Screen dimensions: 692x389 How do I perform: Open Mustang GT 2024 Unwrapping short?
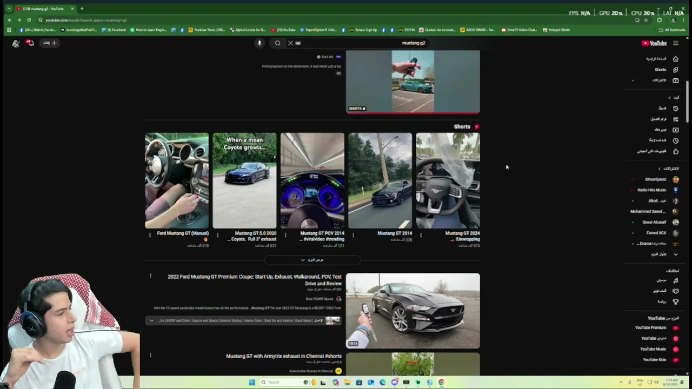(x=448, y=181)
